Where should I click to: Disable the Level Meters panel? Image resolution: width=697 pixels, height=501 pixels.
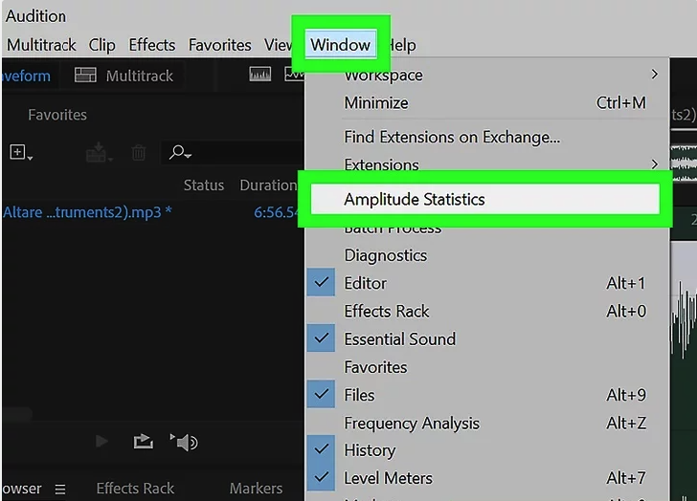click(x=388, y=478)
